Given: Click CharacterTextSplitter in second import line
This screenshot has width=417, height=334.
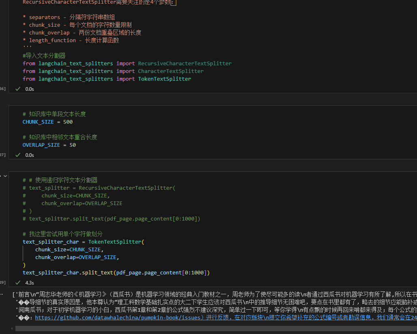Looking at the screenshot, I should tap(171, 71).
